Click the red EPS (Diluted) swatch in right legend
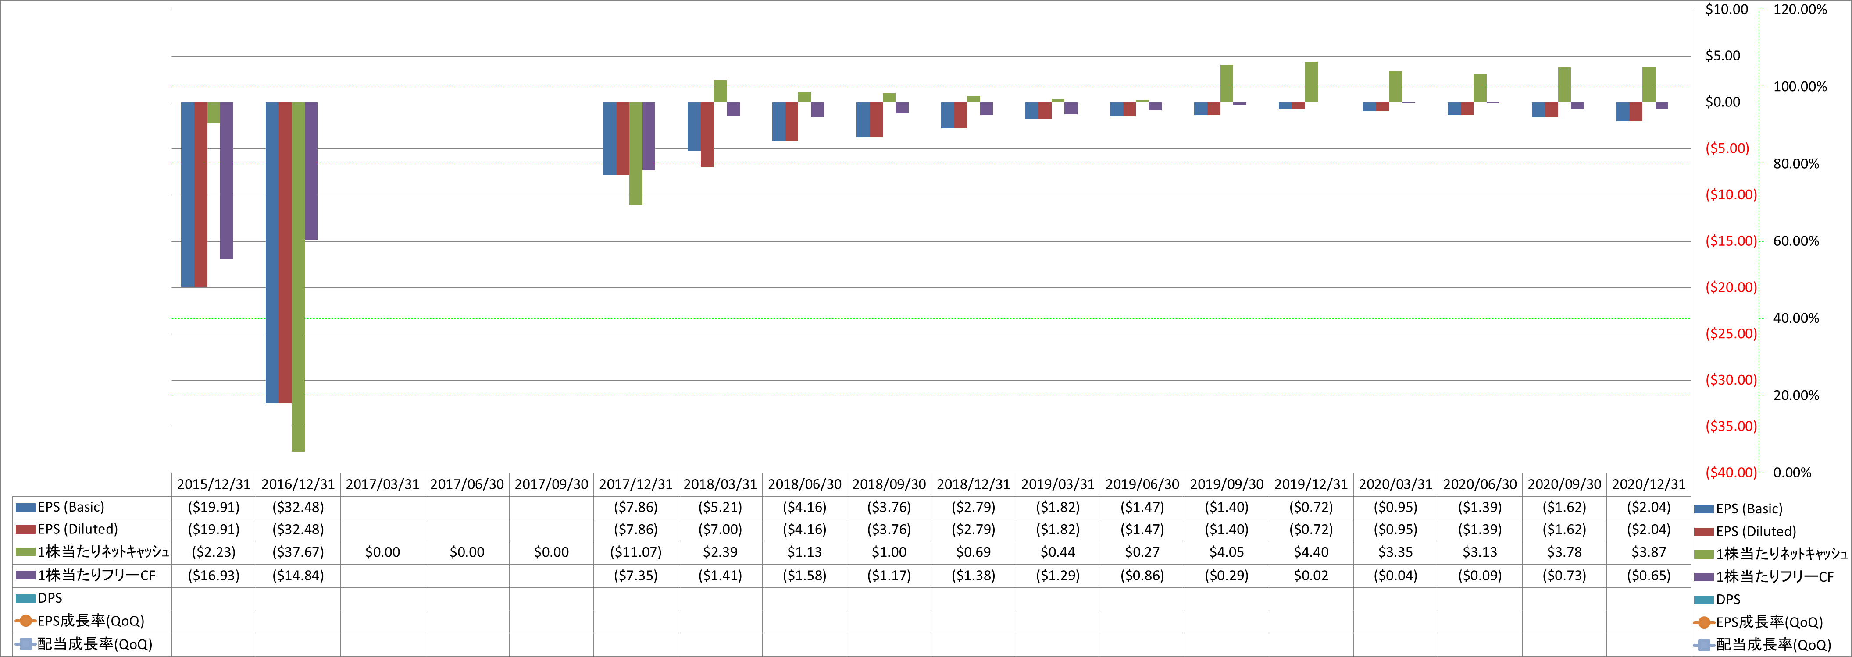This screenshot has height=657, width=1852. point(1704,532)
